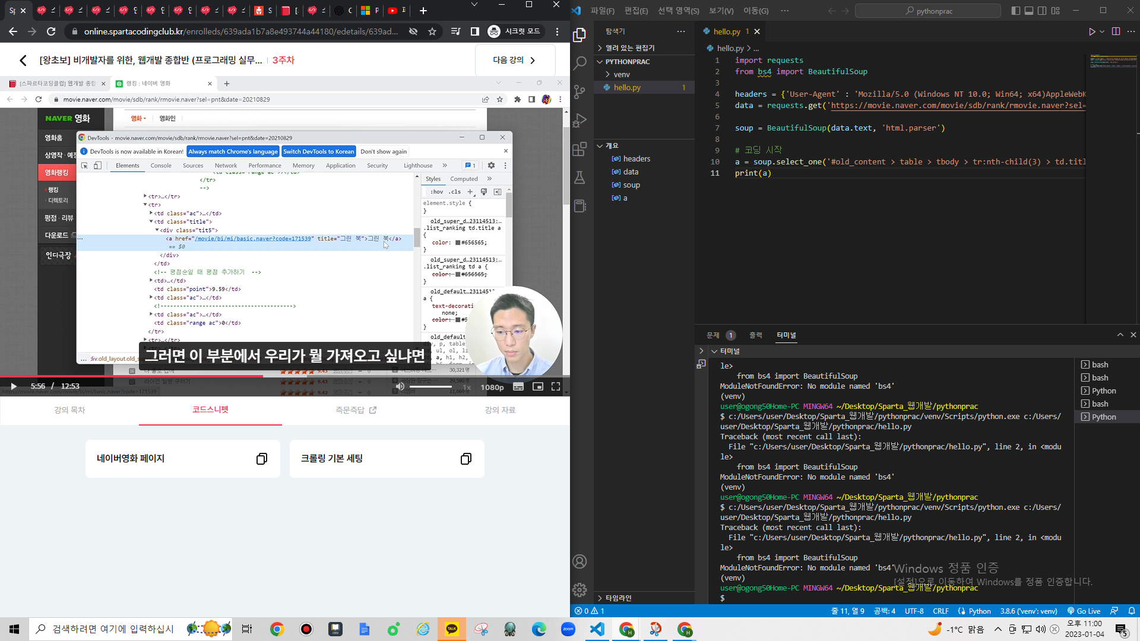Toggle Go Live server in status bar
Viewport: 1140px width, 641px height.
pos(1084,611)
